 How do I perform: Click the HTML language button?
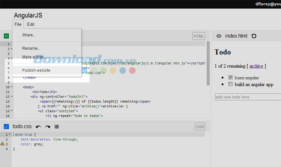tap(198, 36)
